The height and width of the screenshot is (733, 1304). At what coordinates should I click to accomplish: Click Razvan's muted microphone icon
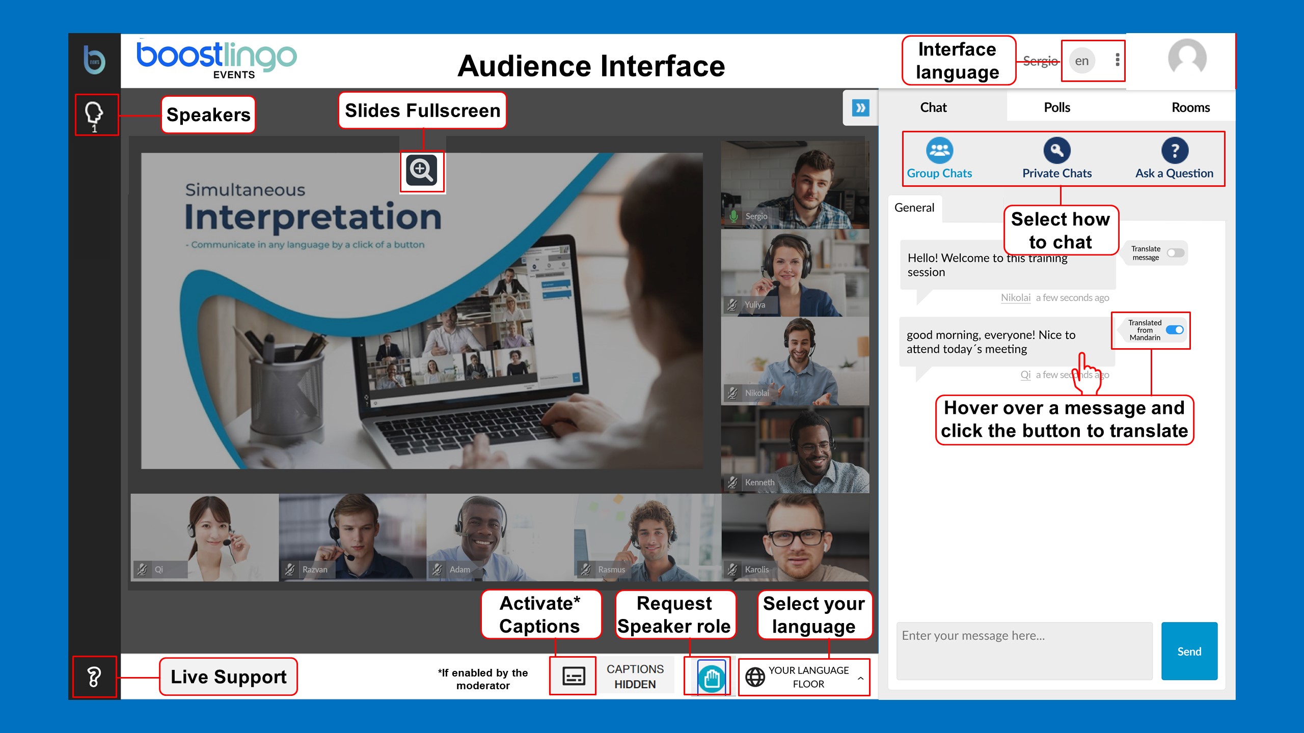(x=290, y=569)
